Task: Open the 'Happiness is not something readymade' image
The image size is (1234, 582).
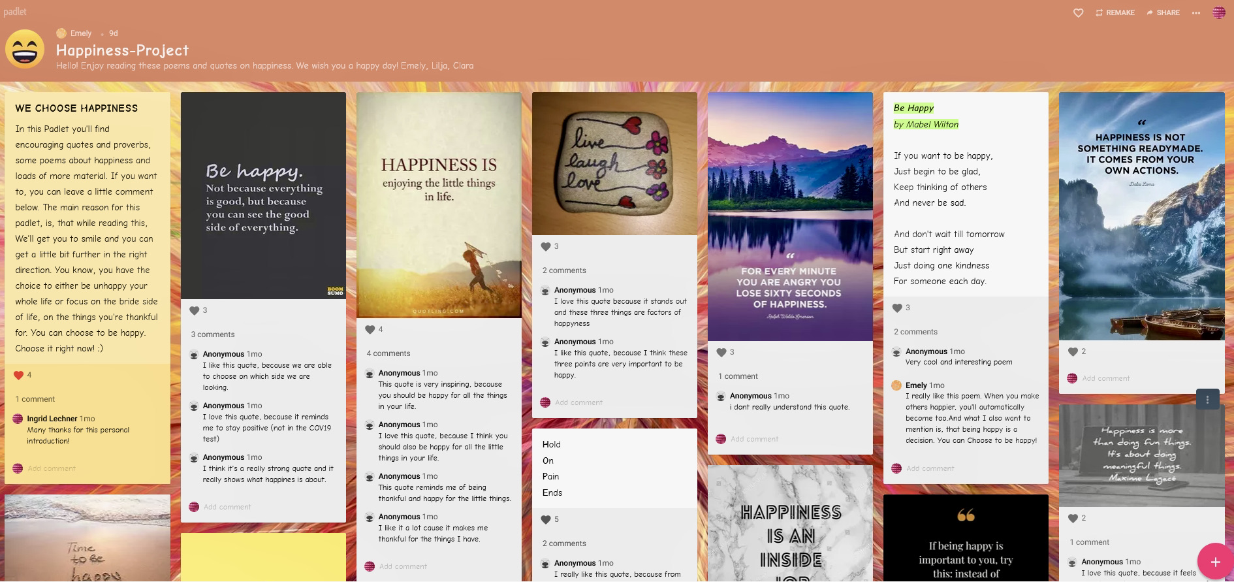Action: click(1141, 216)
